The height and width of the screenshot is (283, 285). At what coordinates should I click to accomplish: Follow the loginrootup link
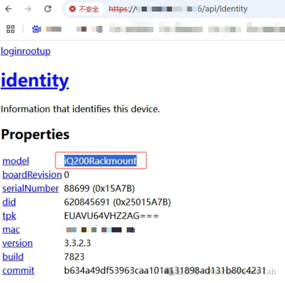(x=26, y=51)
